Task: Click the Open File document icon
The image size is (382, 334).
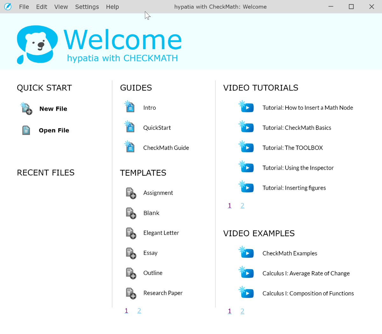Action: [x=26, y=130]
